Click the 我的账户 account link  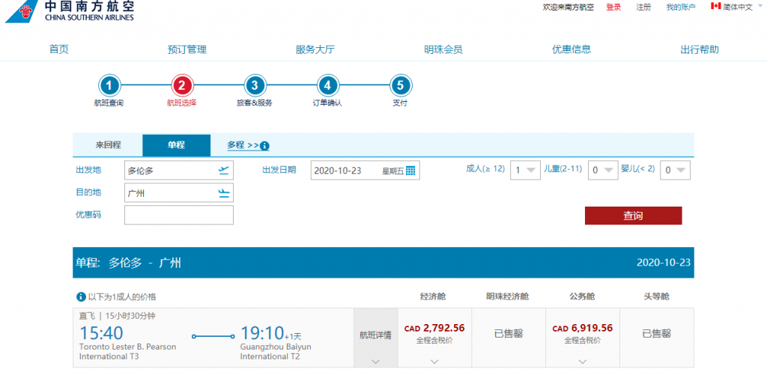tap(680, 7)
